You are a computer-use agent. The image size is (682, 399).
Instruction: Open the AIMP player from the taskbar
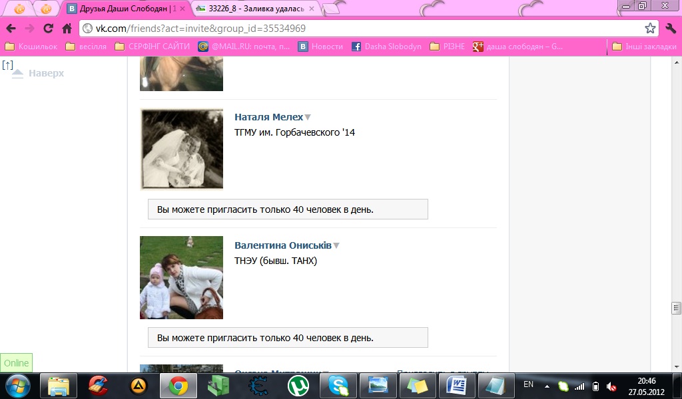point(139,386)
